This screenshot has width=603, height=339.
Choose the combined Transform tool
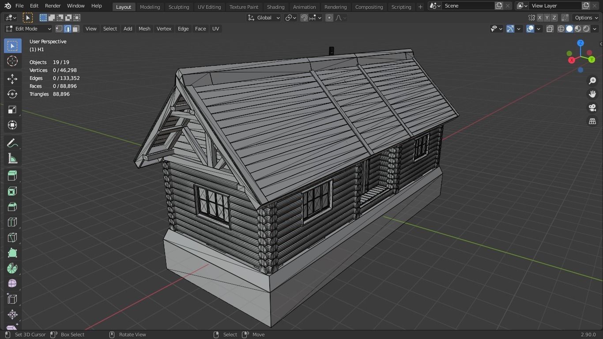point(12,125)
